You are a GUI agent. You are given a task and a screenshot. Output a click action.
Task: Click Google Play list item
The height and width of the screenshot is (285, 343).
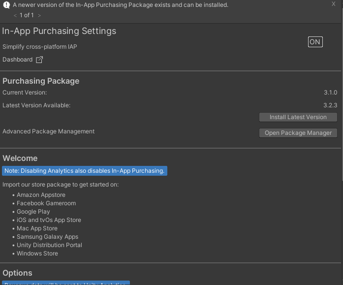pyautogui.click(x=33, y=212)
